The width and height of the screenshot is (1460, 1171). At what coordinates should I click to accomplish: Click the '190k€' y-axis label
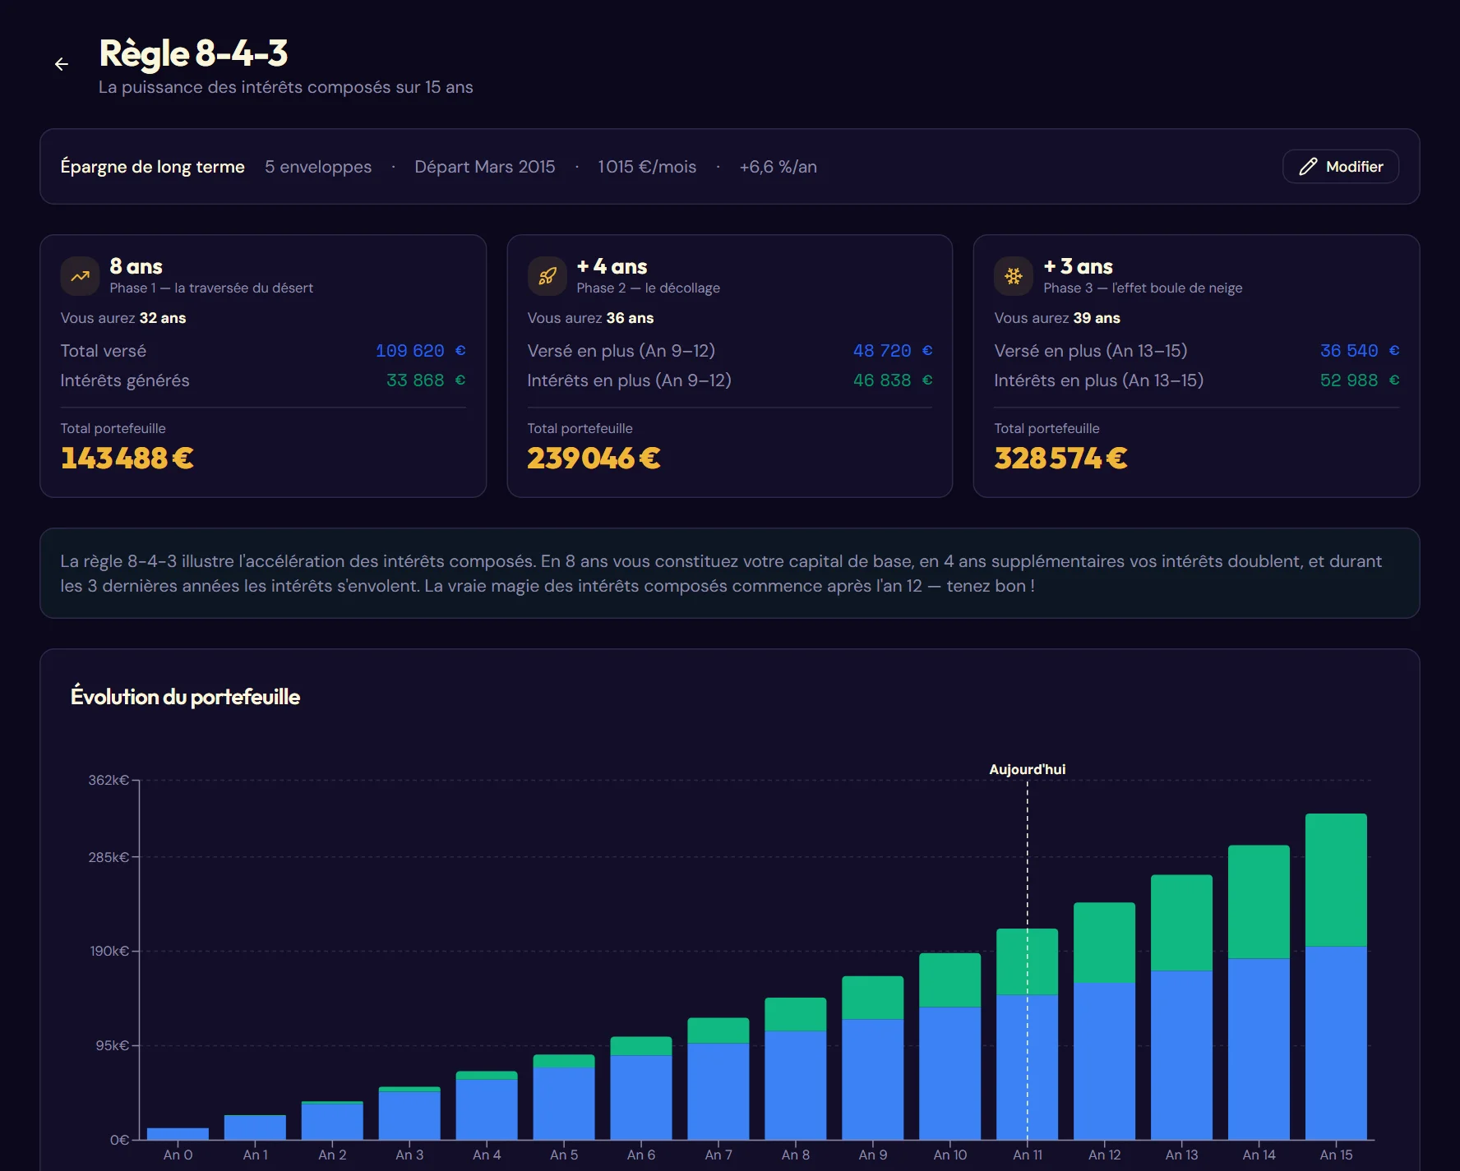(109, 951)
